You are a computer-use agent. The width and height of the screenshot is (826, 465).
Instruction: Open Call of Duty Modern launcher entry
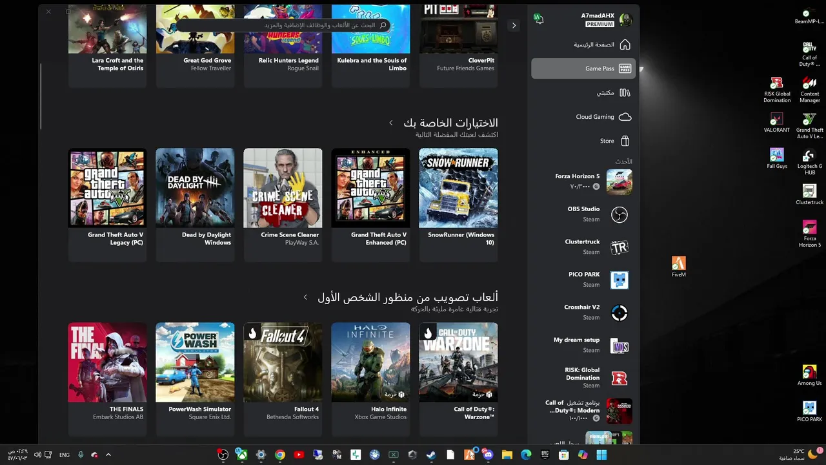pyautogui.click(x=583, y=411)
